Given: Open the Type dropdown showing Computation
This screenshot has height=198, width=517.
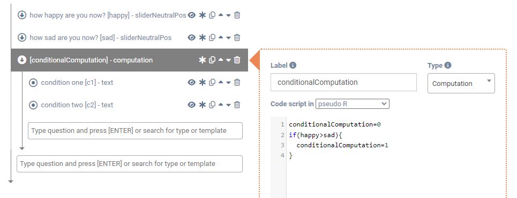Looking at the screenshot, I should coord(461,83).
